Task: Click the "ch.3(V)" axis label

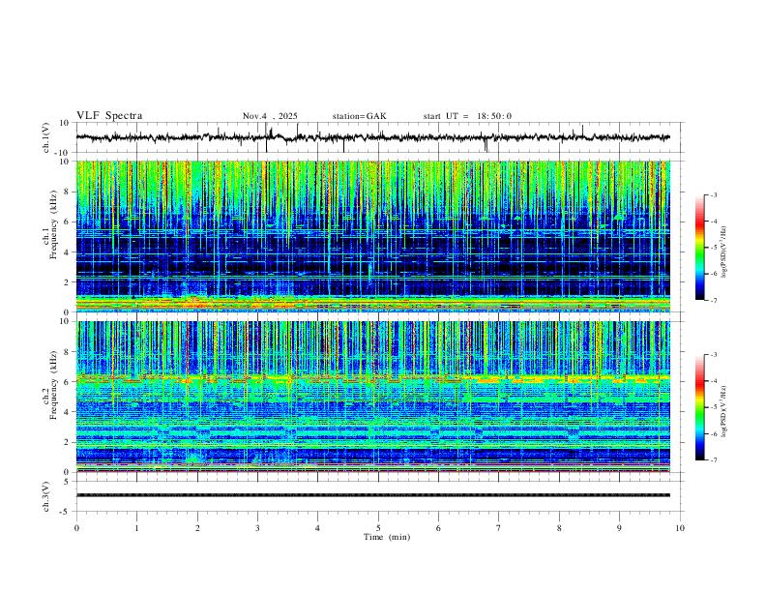Action: 46,496
